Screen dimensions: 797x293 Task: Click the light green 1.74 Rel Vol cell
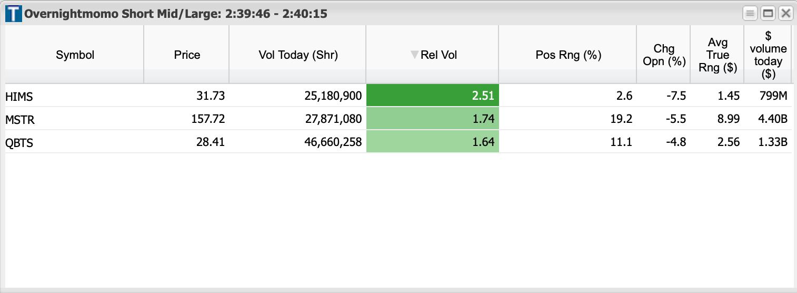[x=432, y=119]
